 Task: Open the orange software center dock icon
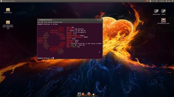(83, 94)
